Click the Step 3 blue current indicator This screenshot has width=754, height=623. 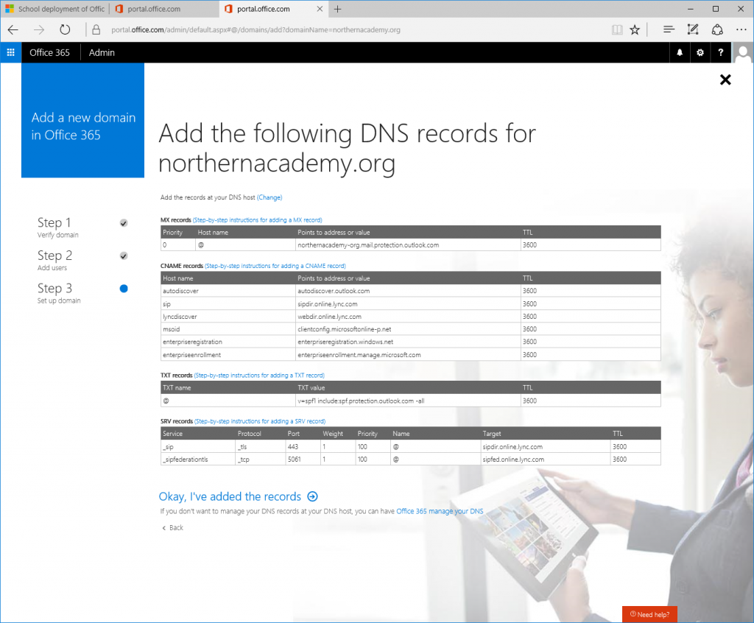[124, 288]
